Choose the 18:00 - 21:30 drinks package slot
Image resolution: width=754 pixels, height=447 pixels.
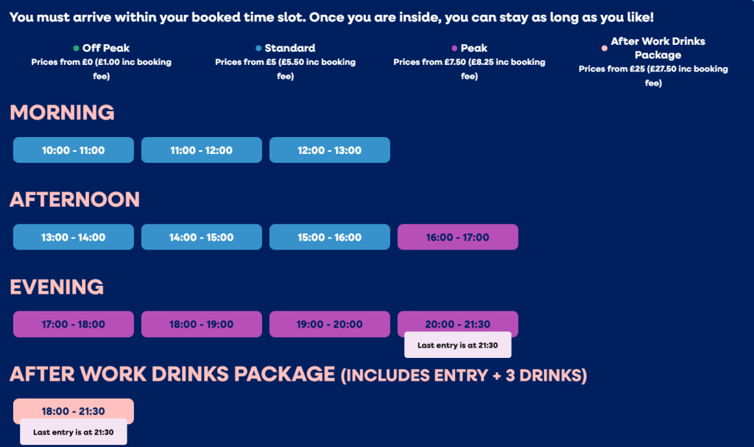[74, 409]
